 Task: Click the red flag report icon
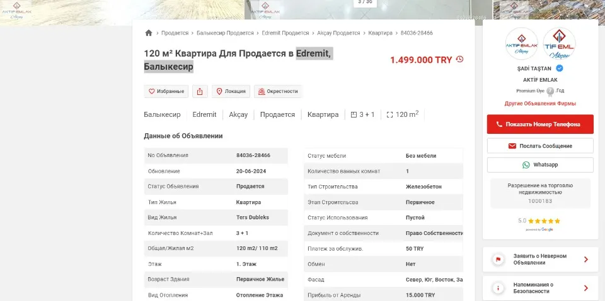498,260
